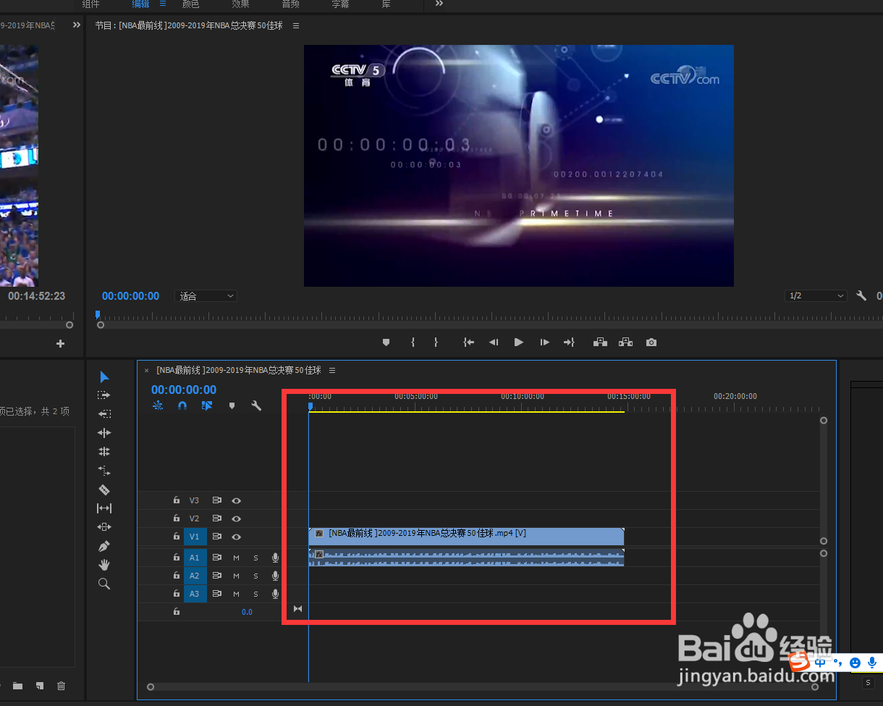Open the zoom level dropdown showing 适合
The height and width of the screenshot is (706, 883).
(x=206, y=296)
